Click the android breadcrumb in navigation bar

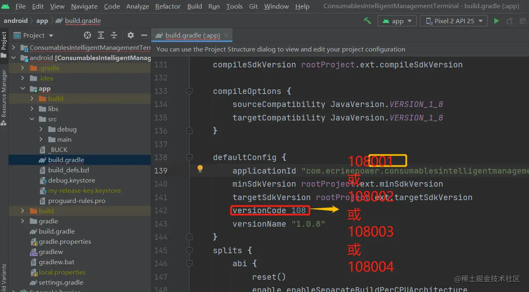16,21
